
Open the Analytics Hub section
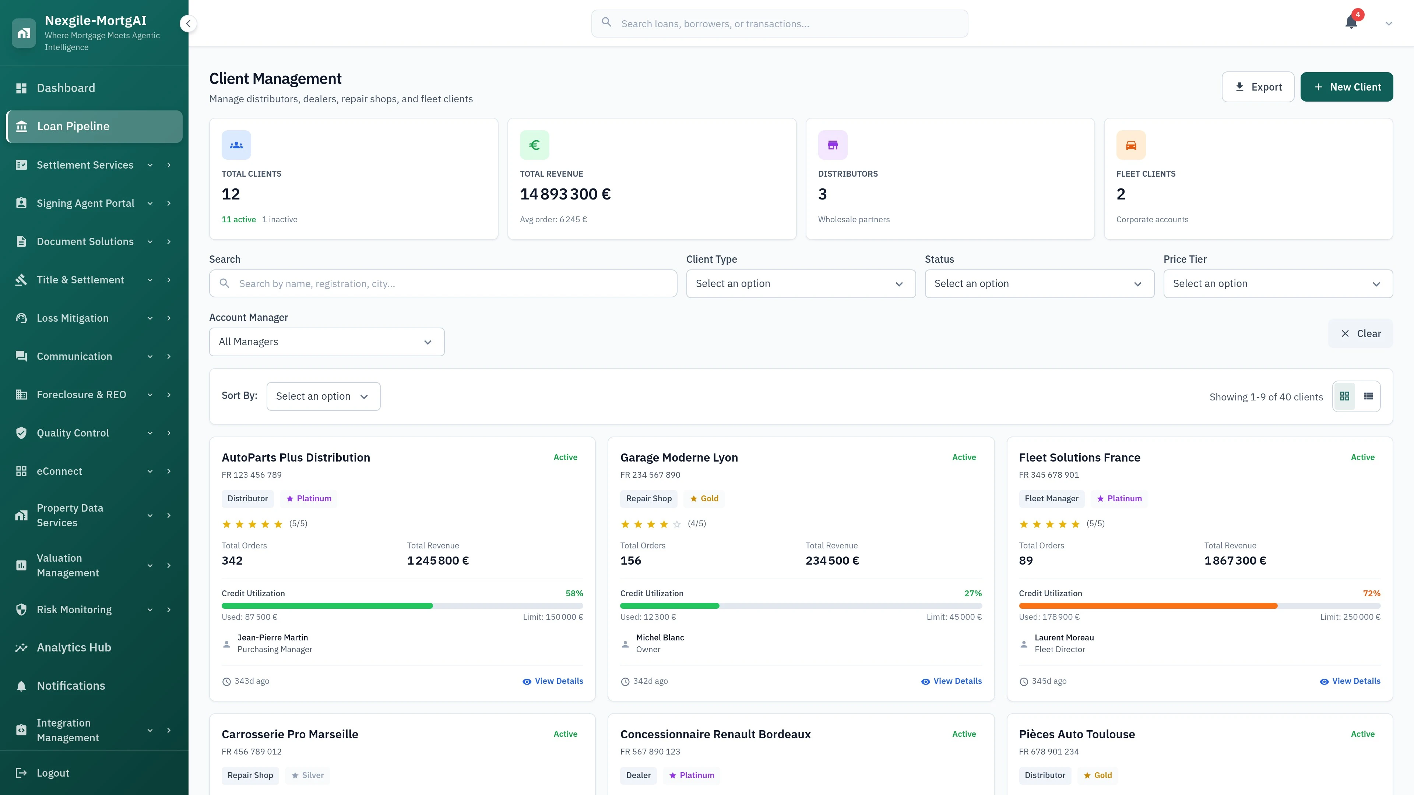click(x=74, y=647)
